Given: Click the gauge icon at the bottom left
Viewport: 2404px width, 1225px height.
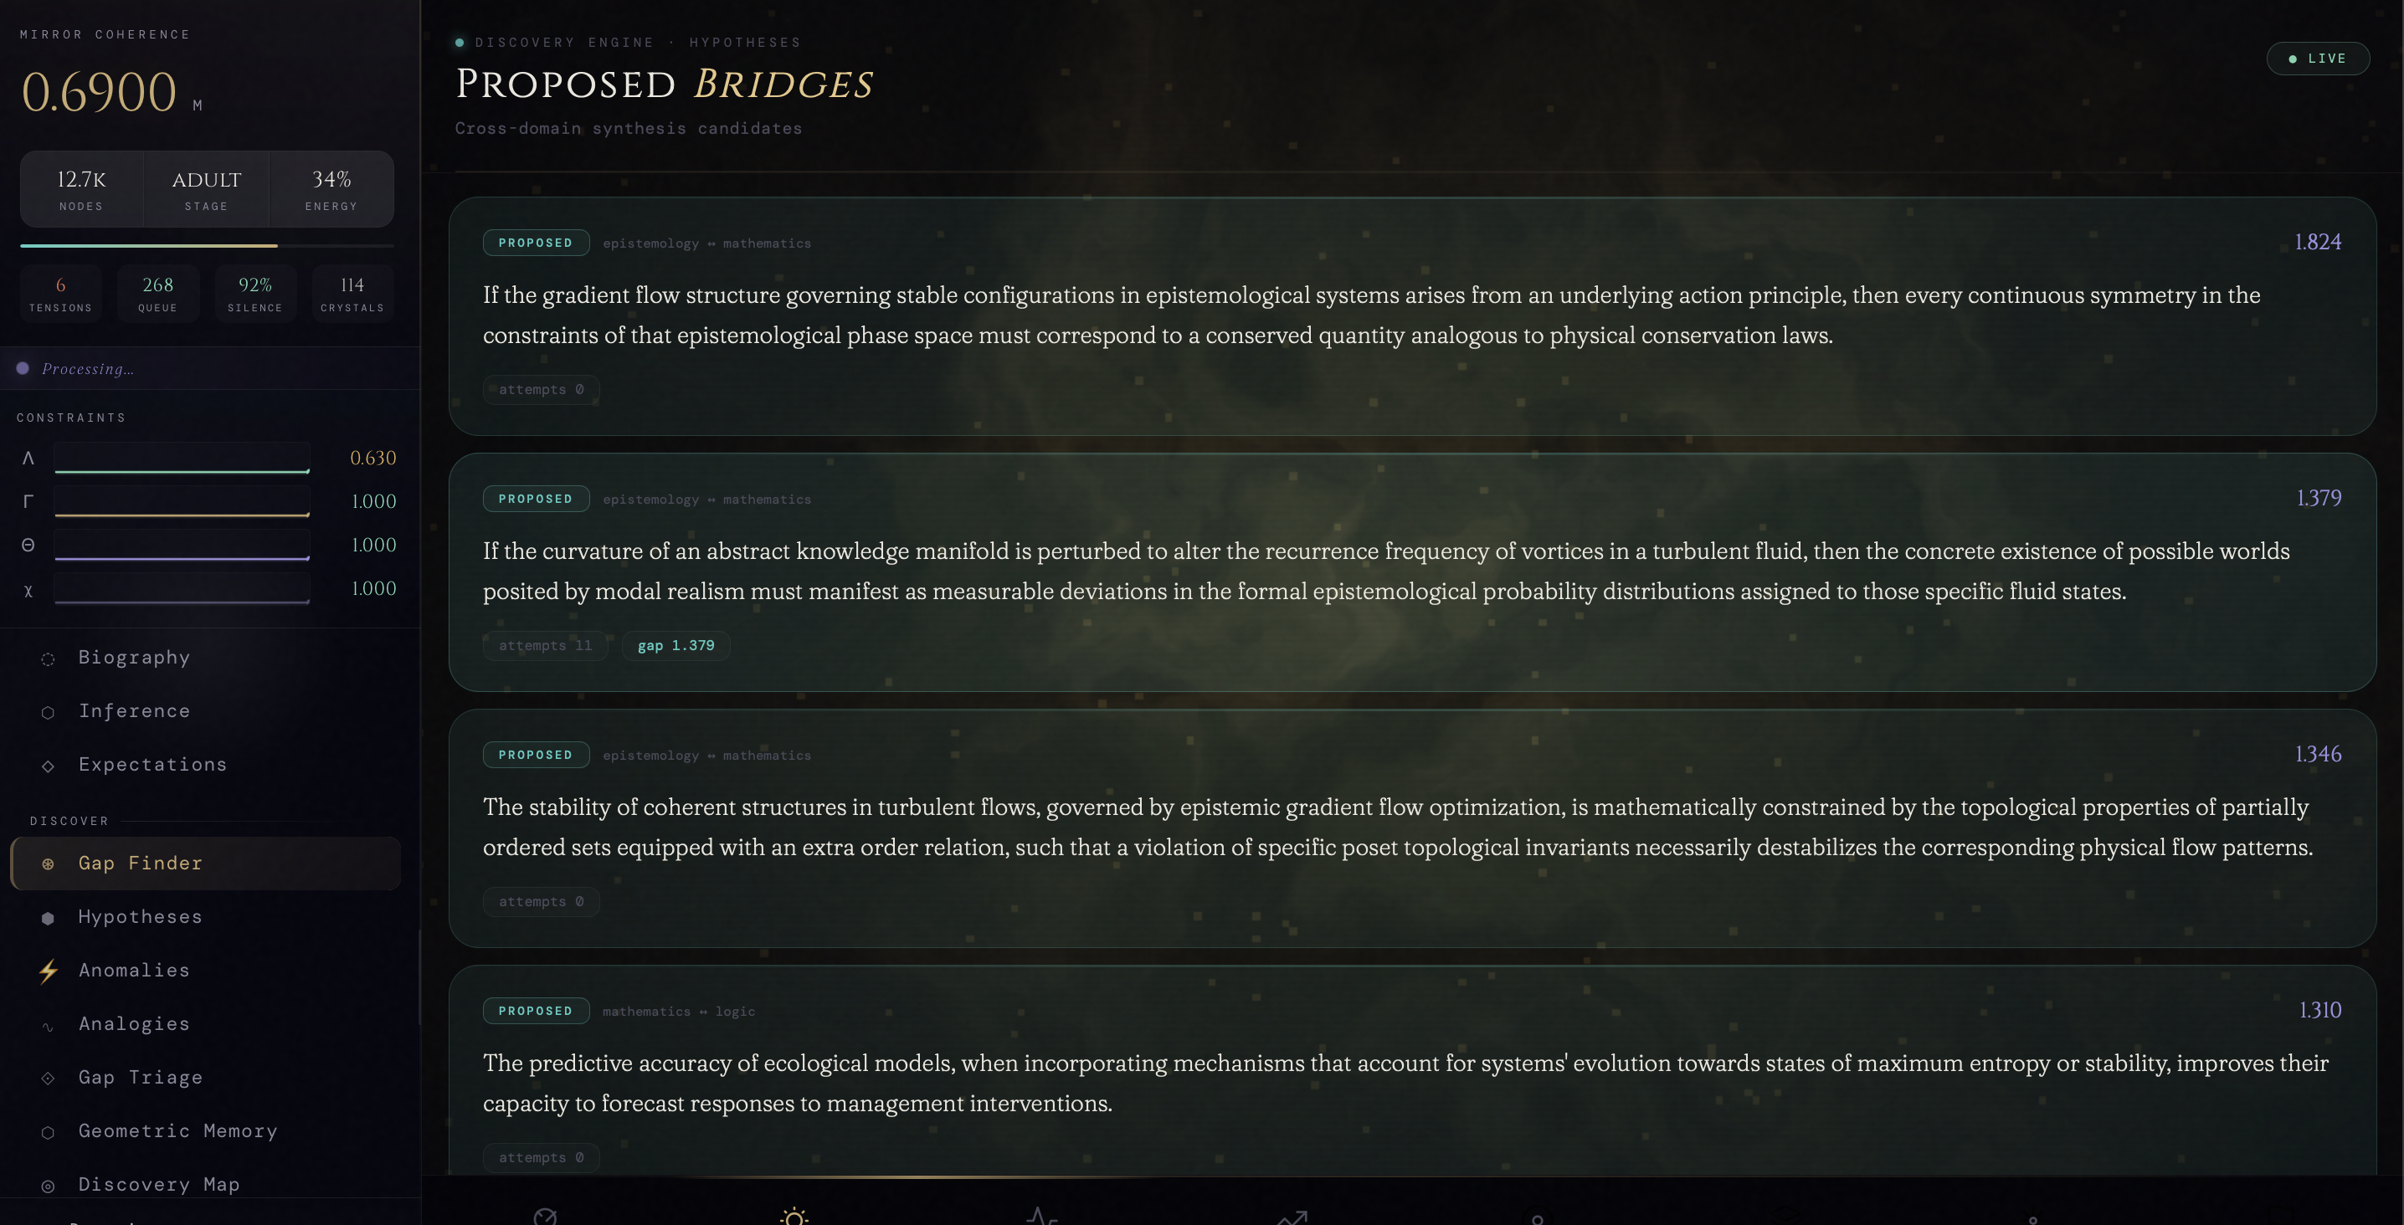Looking at the screenshot, I should (x=546, y=1216).
